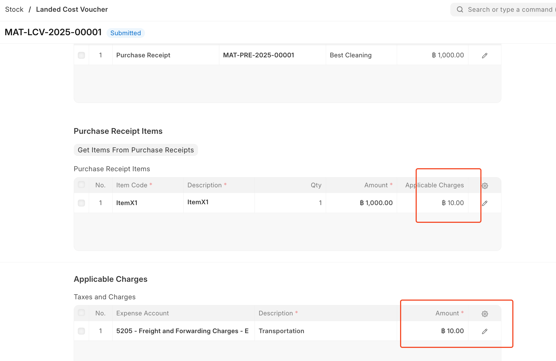Click the ฿ 1,000.00 grand total in receipt row
This screenshot has height=361, width=556.
tap(432, 55)
